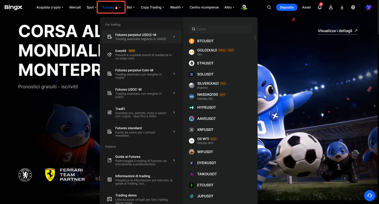Open the language globe icon
Viewport: 379px width, 204px height.
(x=353, y=7)
